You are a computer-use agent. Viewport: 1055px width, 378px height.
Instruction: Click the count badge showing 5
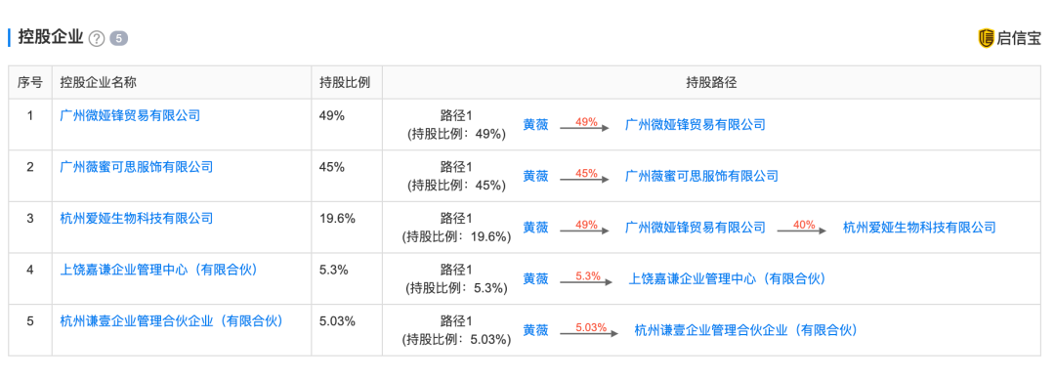pos(118,39)
